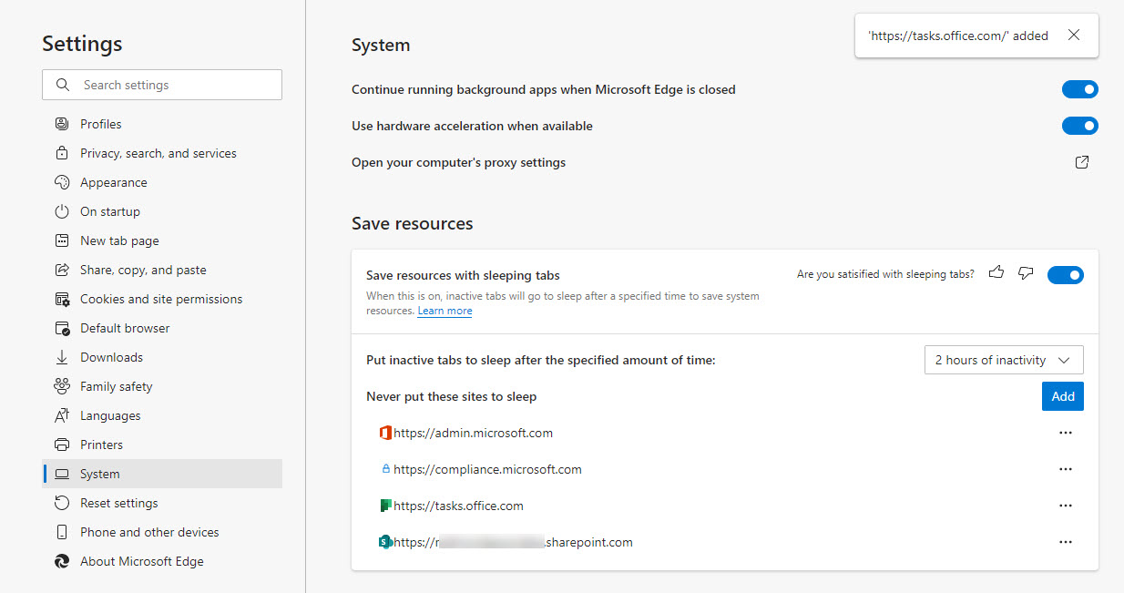Click the Appearance palette icon

(x=62, y=182)
